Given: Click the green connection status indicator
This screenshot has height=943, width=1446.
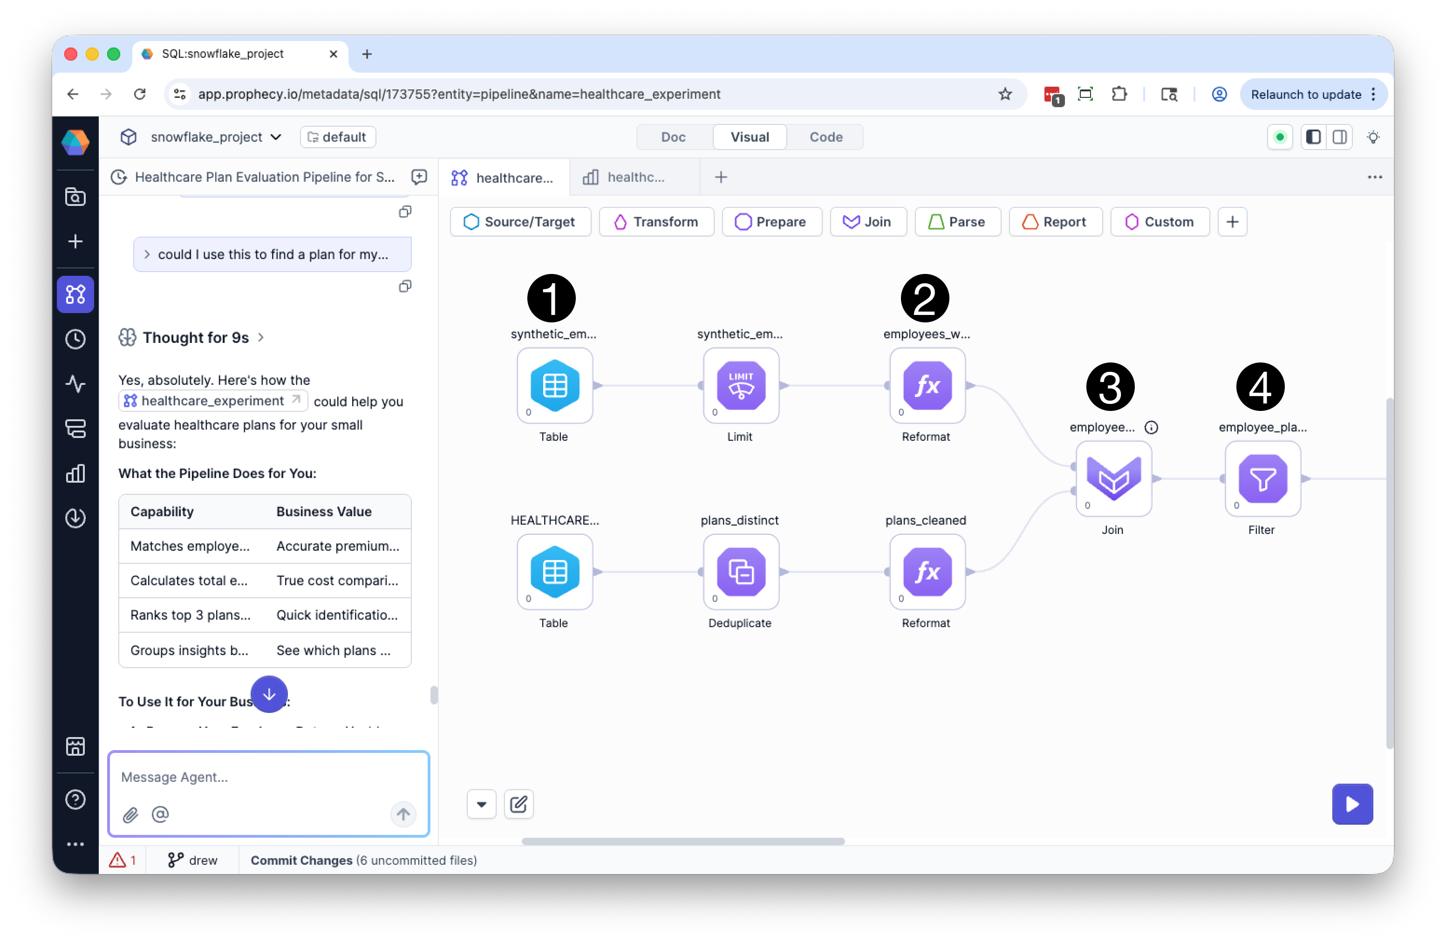Looking at the screenshot, I should pos(1280,137).
